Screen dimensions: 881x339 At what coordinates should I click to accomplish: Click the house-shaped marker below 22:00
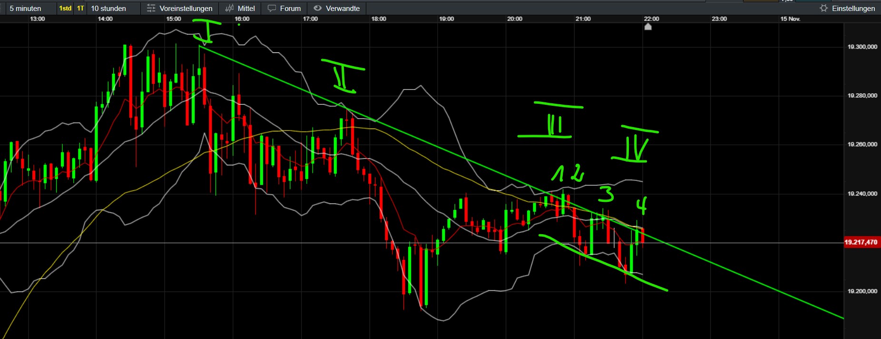tap(648, 27)
